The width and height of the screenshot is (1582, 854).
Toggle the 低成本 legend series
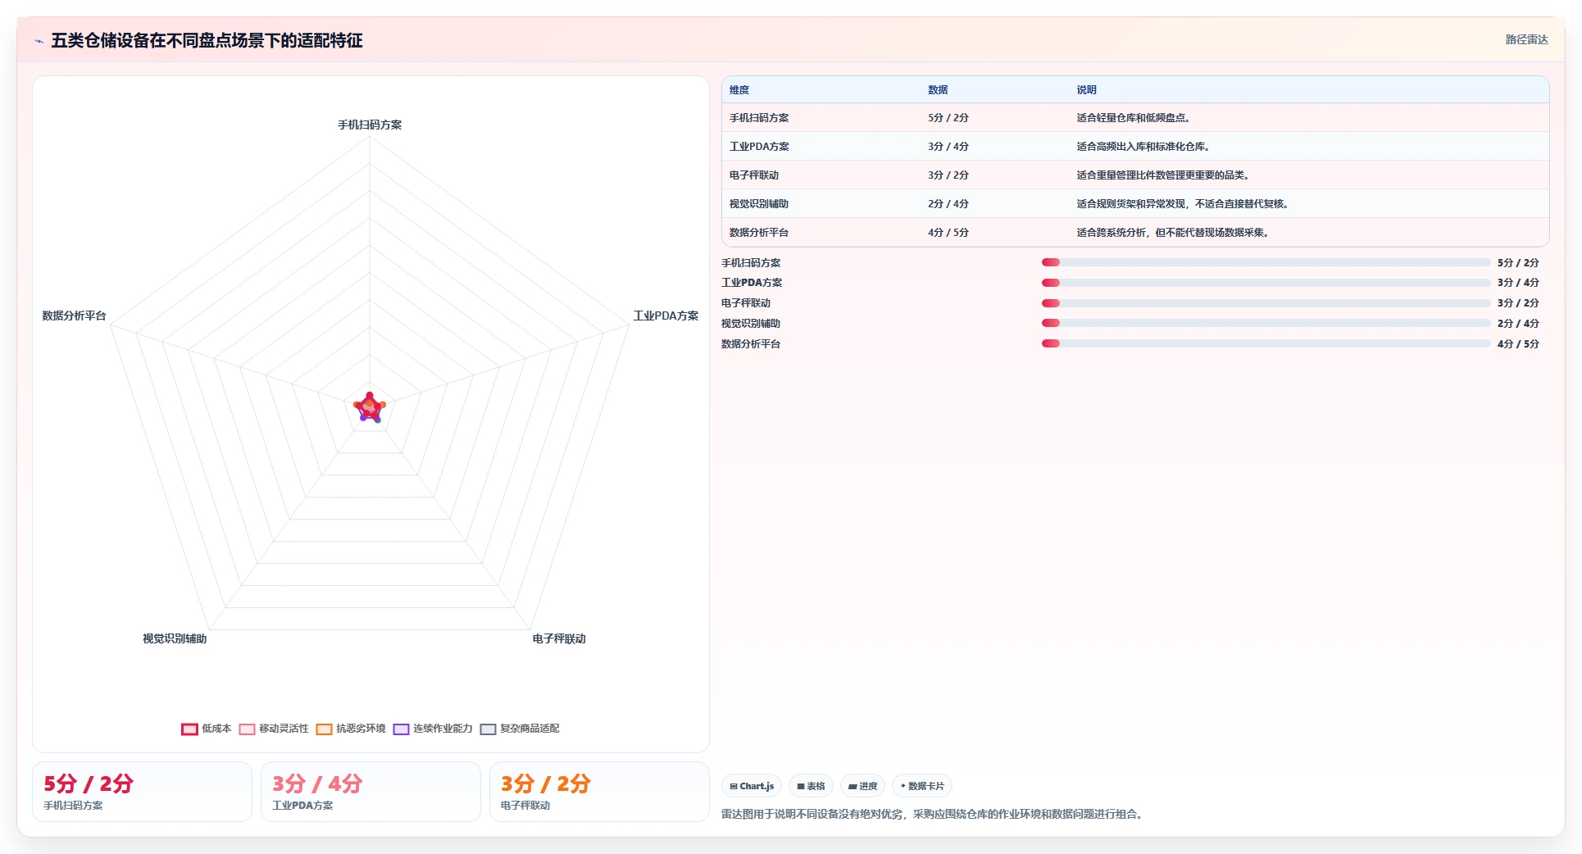click(x=207, y=729)
